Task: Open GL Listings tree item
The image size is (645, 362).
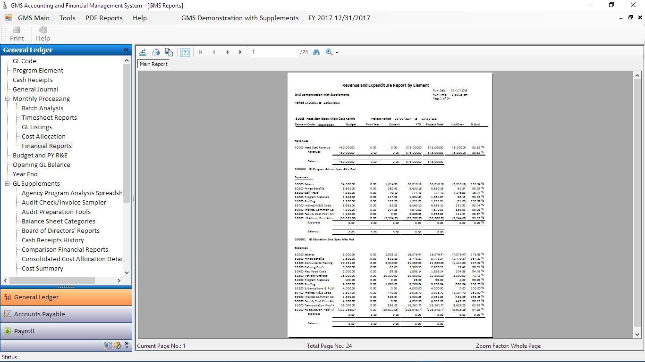Action: click(37, 127)
